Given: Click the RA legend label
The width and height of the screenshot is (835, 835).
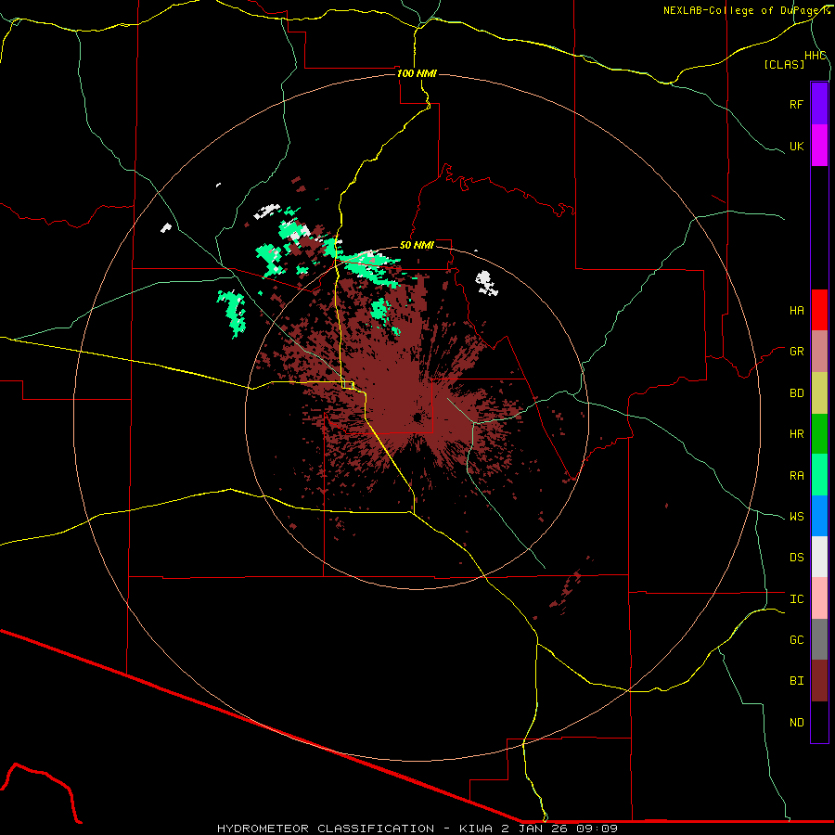Looking at the screenshot, I should click(796, 476).
